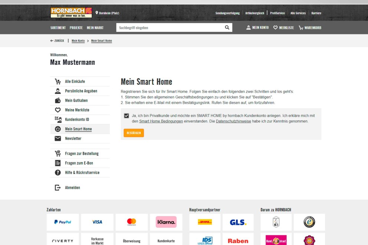Click the heart icon beside Meine Merkliste
The height and width of the screenshot is (245, 368).
coord(58,110)
